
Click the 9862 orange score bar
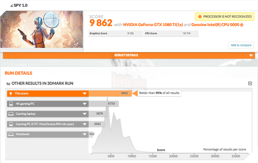(x=110, y=93)
